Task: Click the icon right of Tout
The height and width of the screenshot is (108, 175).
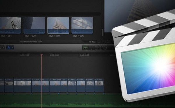Action: 99,42
